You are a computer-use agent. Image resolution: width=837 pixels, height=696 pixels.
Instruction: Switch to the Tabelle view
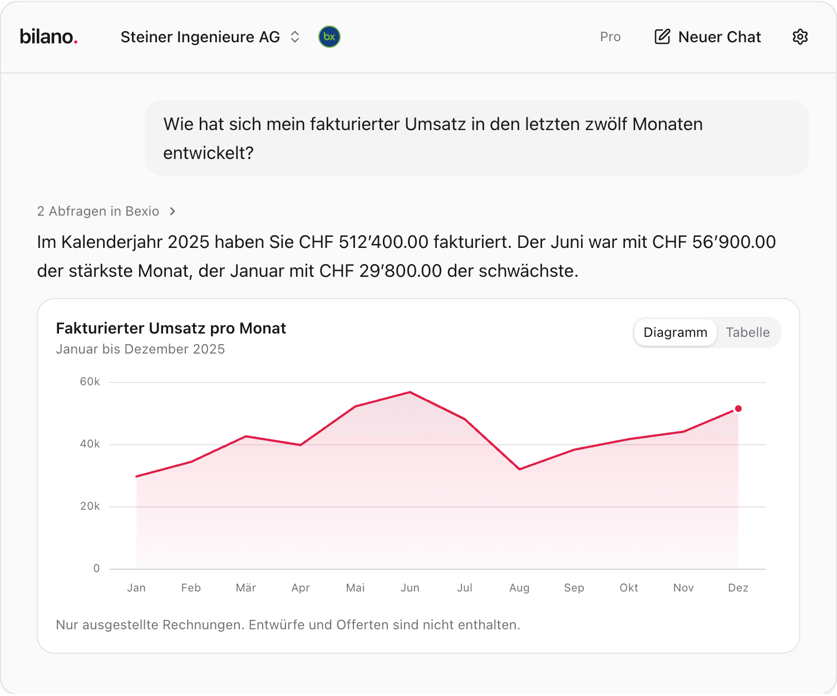pos(748,332)
